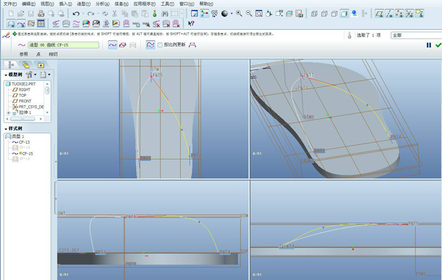Click the curve name field 造型:86:曲线:CF-15
442x280 pixels.
pos(64,45)
